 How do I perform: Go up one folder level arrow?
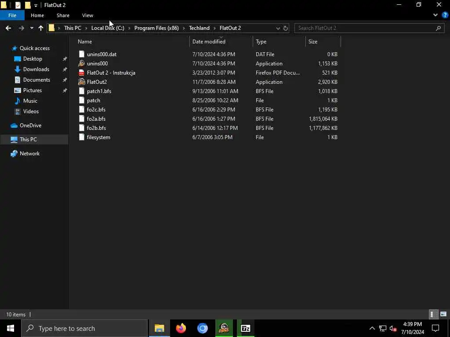click(41, 28)
